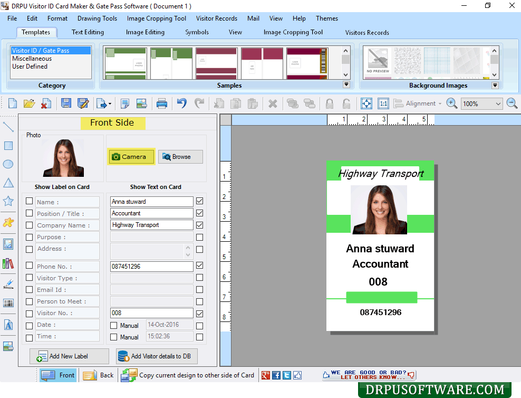
Task: Switch to the Text Editing tab
Action: tap(88, 32)
